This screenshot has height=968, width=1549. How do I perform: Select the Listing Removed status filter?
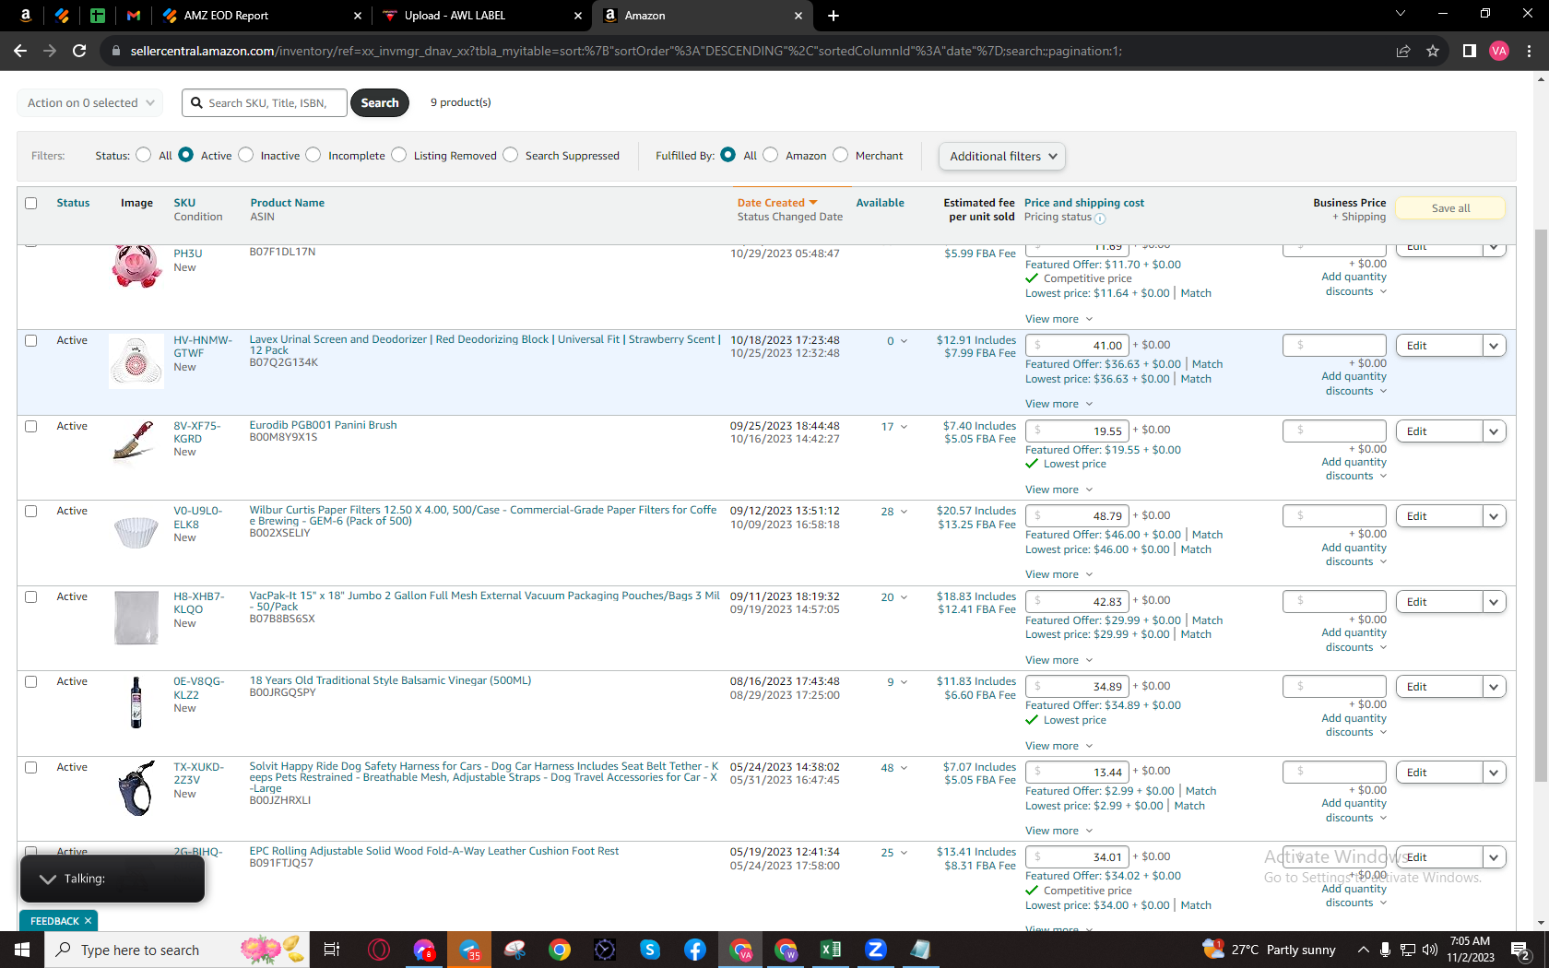coord(399,155)
